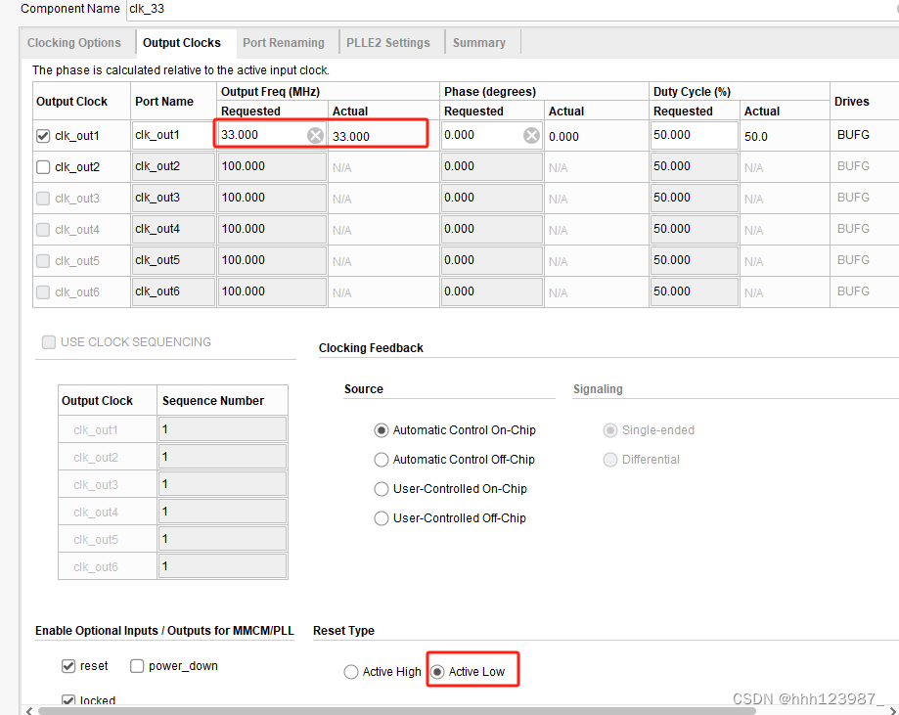Toggle the clk_out6 output clock checkbox

43,291
